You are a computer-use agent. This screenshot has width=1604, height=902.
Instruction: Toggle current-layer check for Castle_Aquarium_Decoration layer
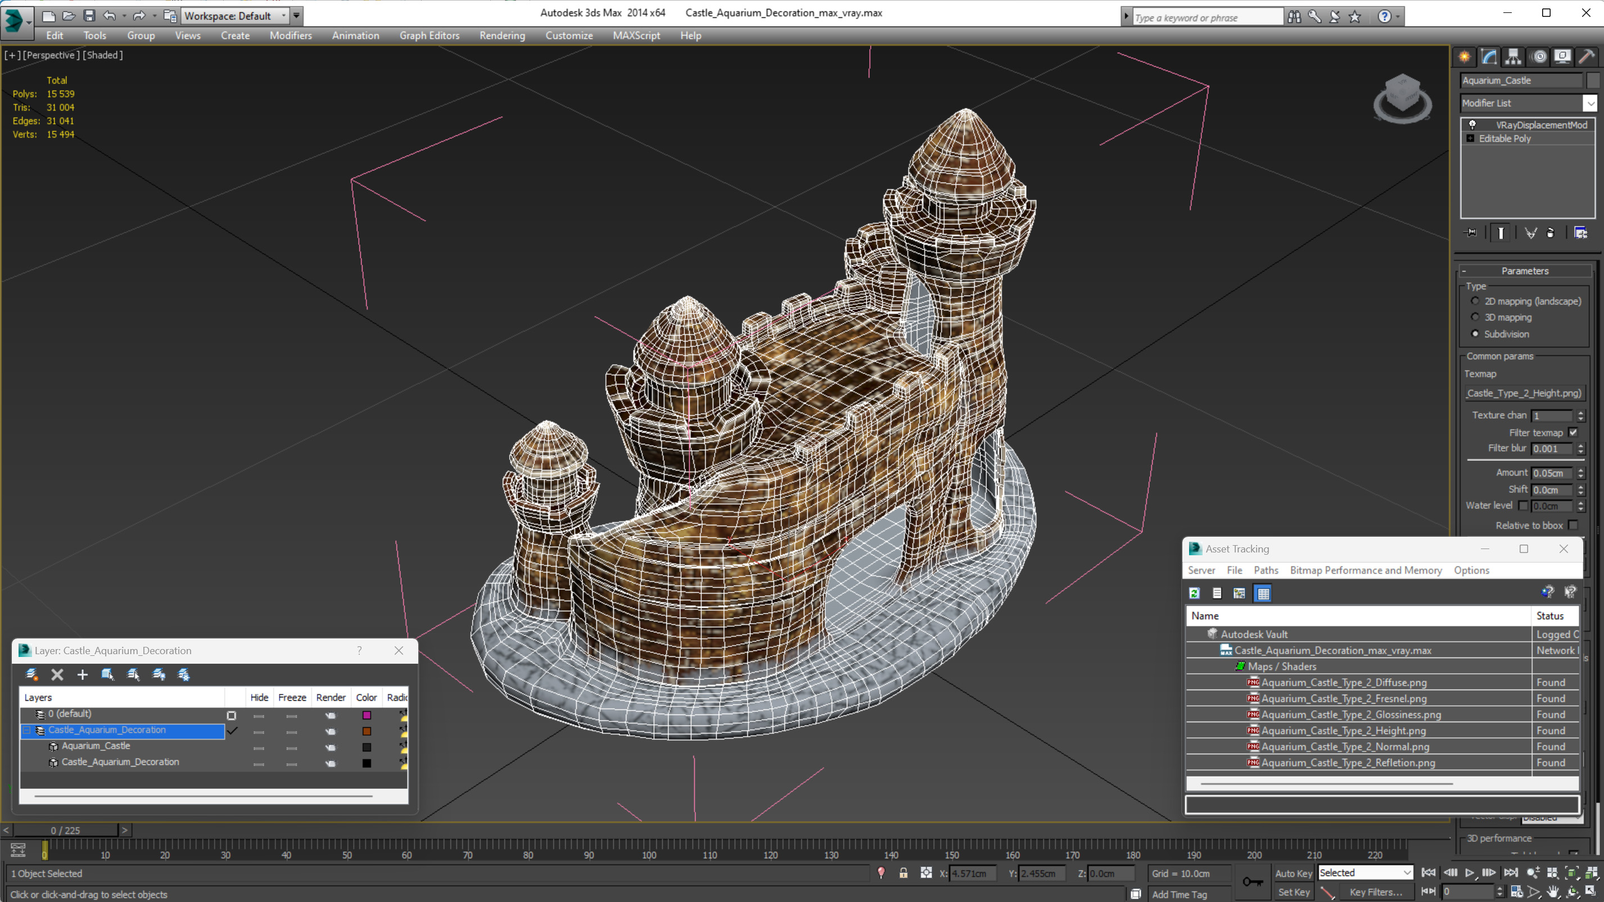coord(232,730)
